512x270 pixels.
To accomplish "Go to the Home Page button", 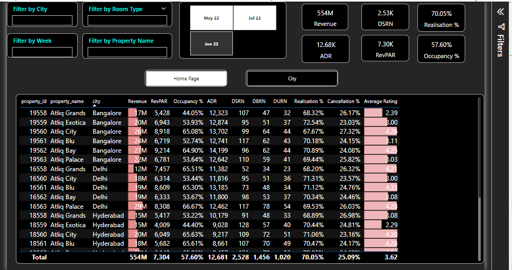I will [186, 78].
